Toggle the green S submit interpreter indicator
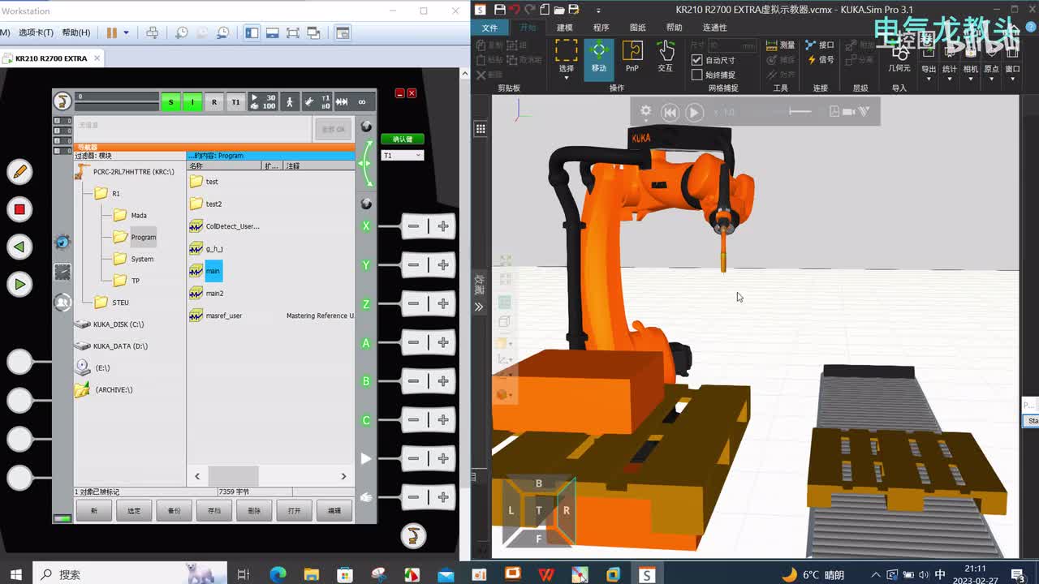Image resolution: width=1039 pixels, height=584 pixels. pyautogui.click(x=170, y=102)
